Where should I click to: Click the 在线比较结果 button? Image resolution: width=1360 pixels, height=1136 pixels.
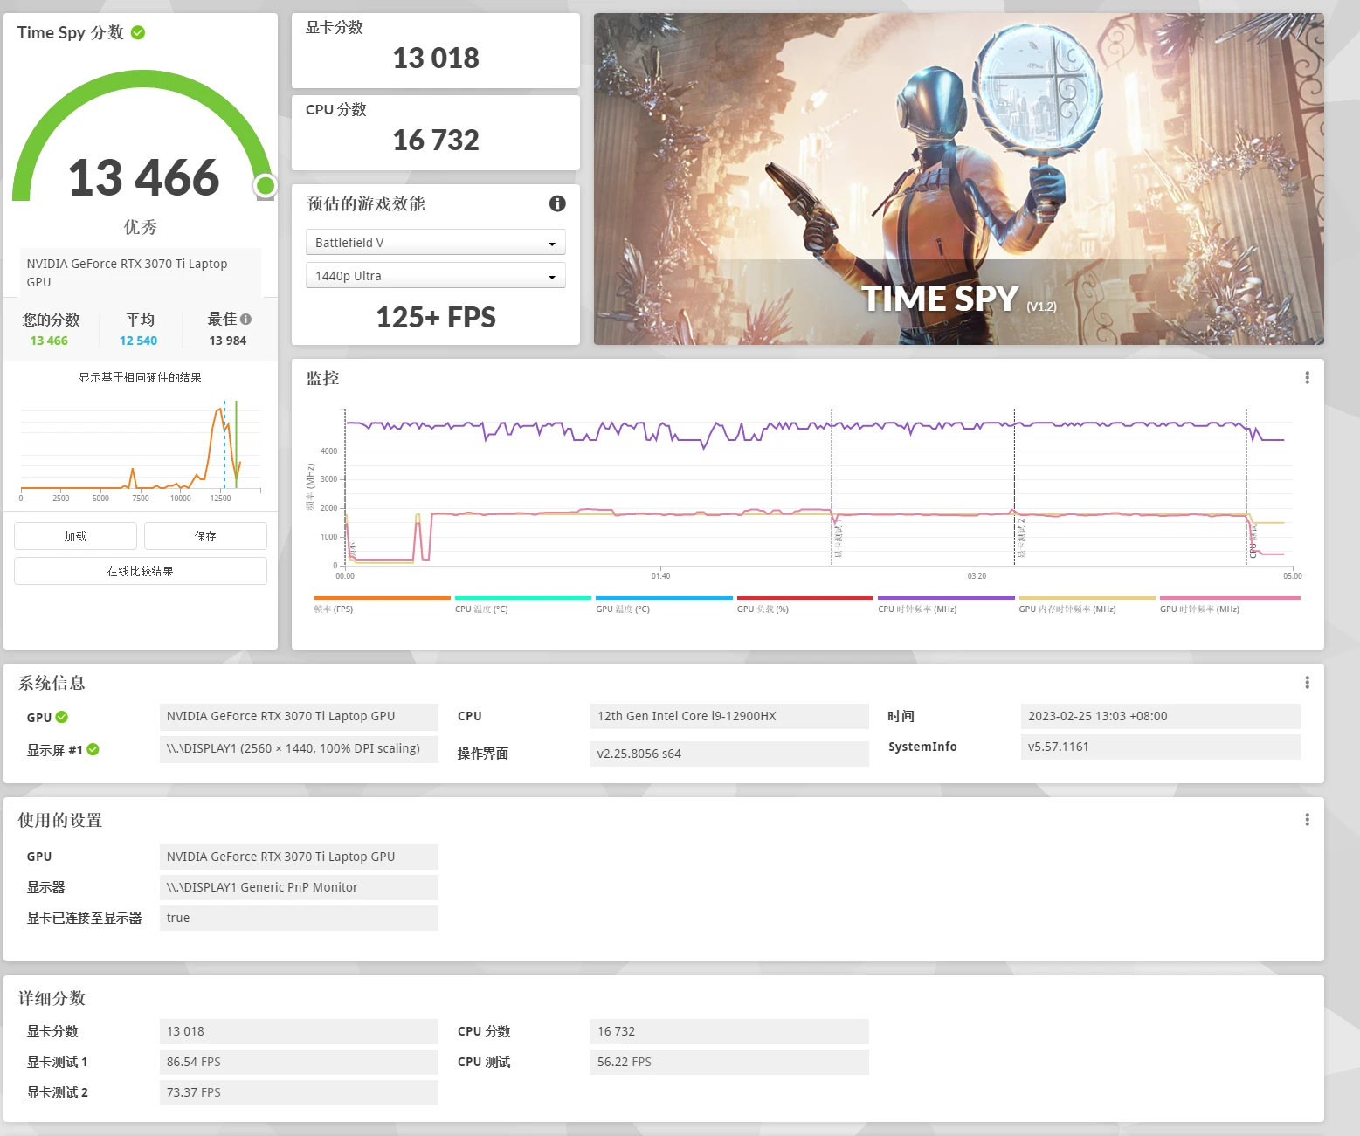point(141,571)
